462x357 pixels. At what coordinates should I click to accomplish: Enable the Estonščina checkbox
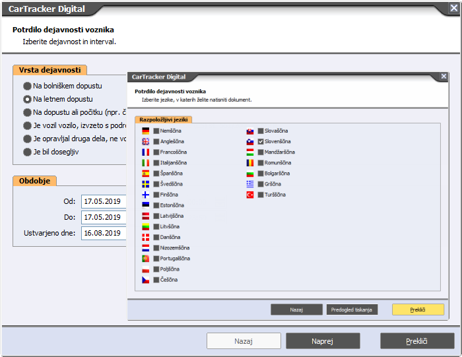click(156, 205)
